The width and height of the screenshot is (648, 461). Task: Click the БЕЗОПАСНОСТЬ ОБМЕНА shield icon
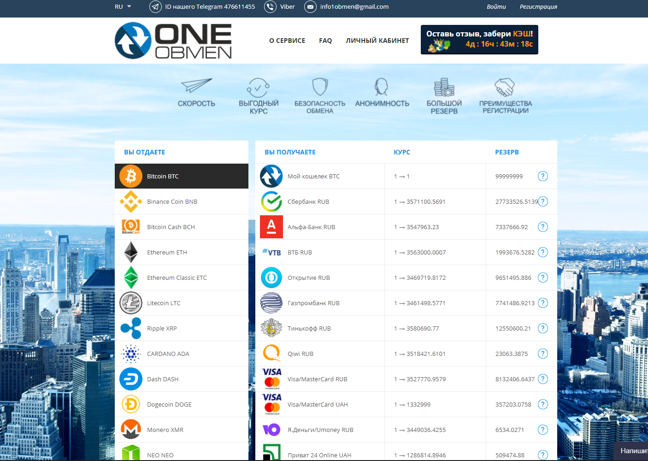coord(320,87)
